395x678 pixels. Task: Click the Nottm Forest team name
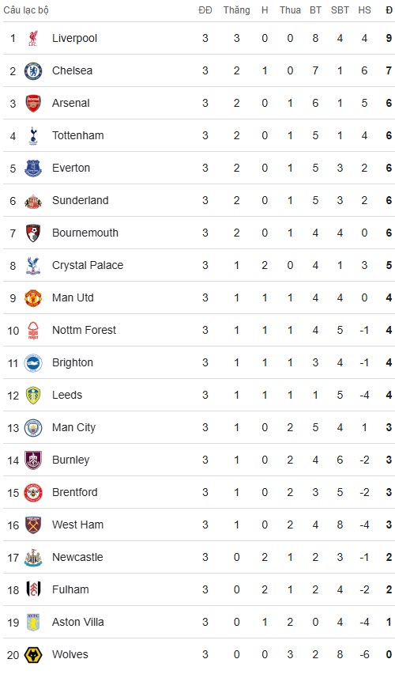pyautogui.click(x=85, y=330)
